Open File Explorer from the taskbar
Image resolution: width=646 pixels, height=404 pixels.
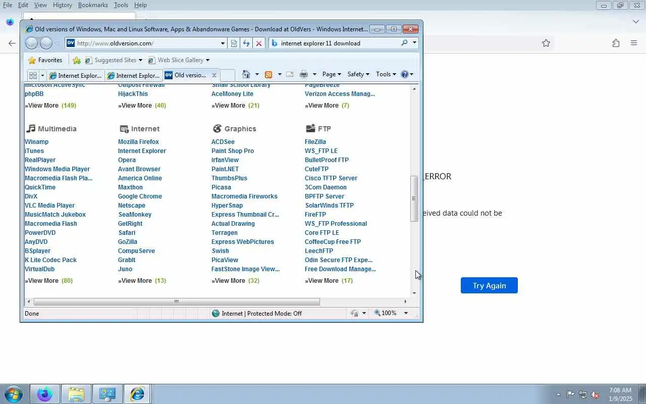point(76,394)
